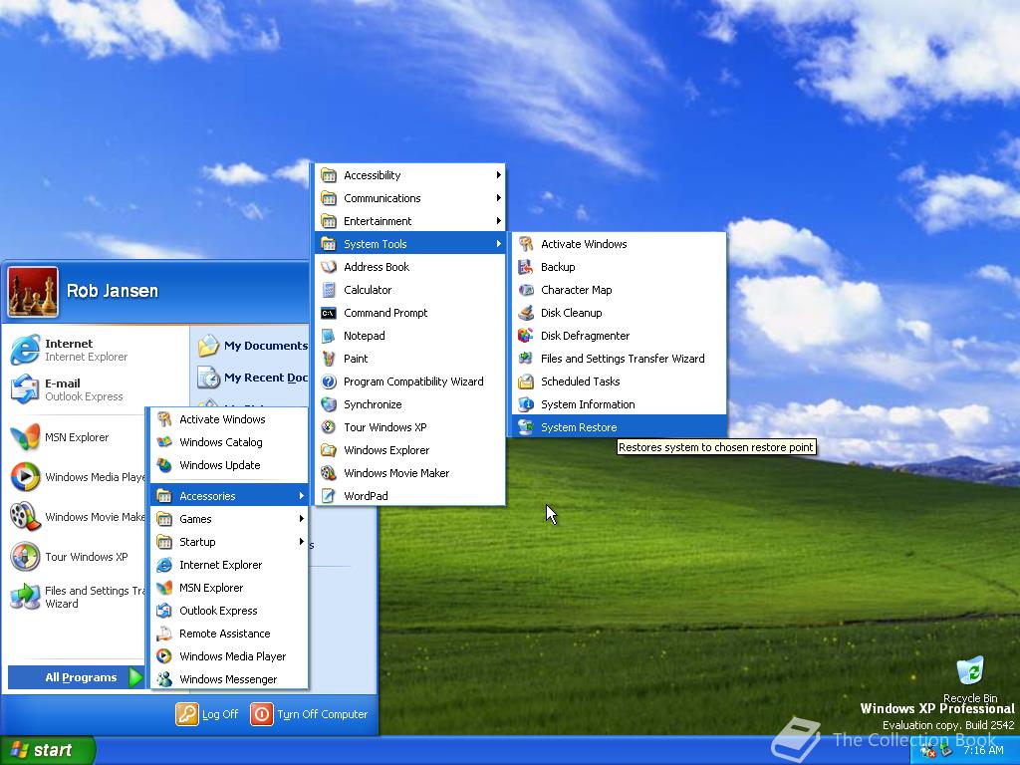Start the Backup tool

[x=558, y=267]
